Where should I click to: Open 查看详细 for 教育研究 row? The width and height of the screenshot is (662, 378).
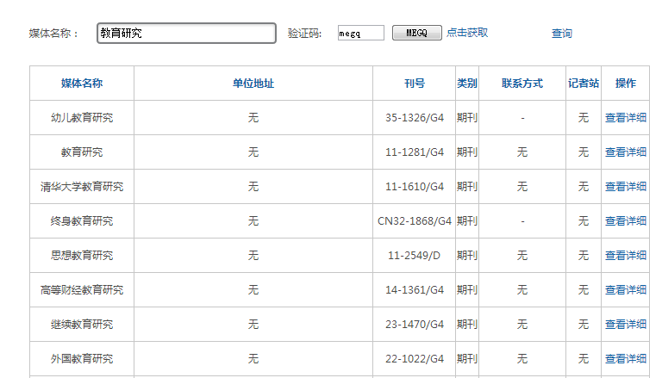[625, 152]
